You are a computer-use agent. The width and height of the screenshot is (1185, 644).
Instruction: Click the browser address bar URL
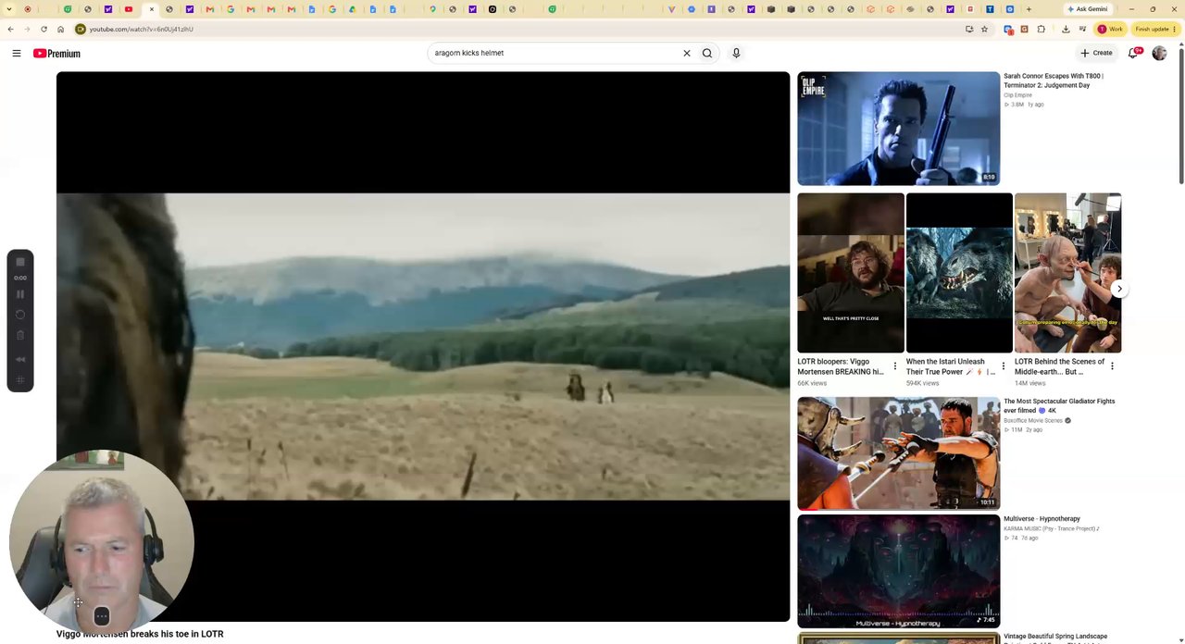(141, 29)
